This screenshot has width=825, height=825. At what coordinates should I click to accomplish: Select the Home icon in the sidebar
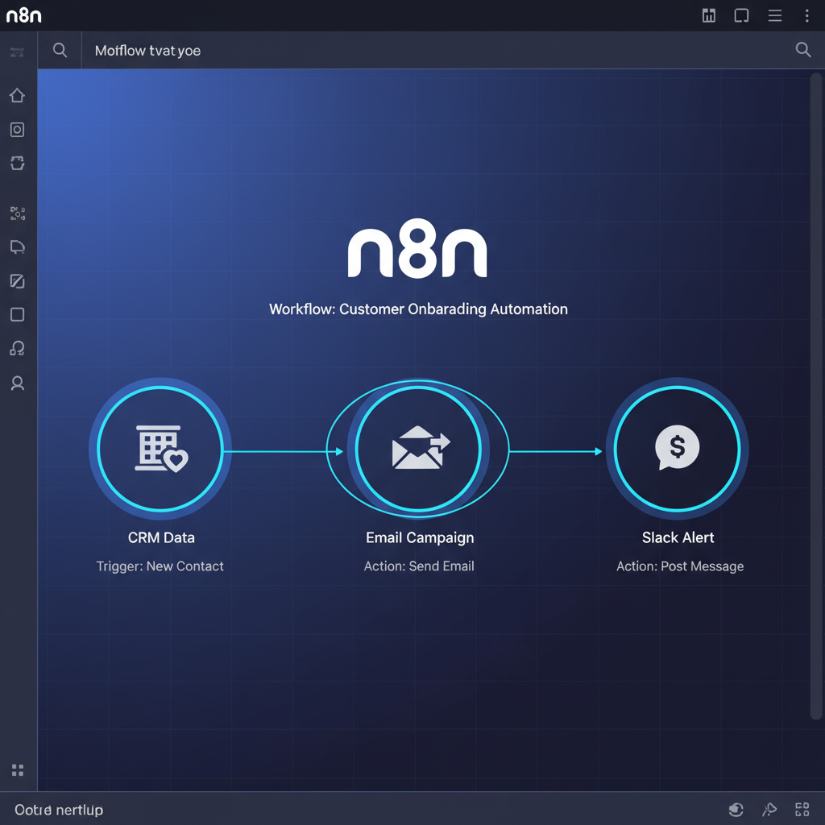[17, 95]
